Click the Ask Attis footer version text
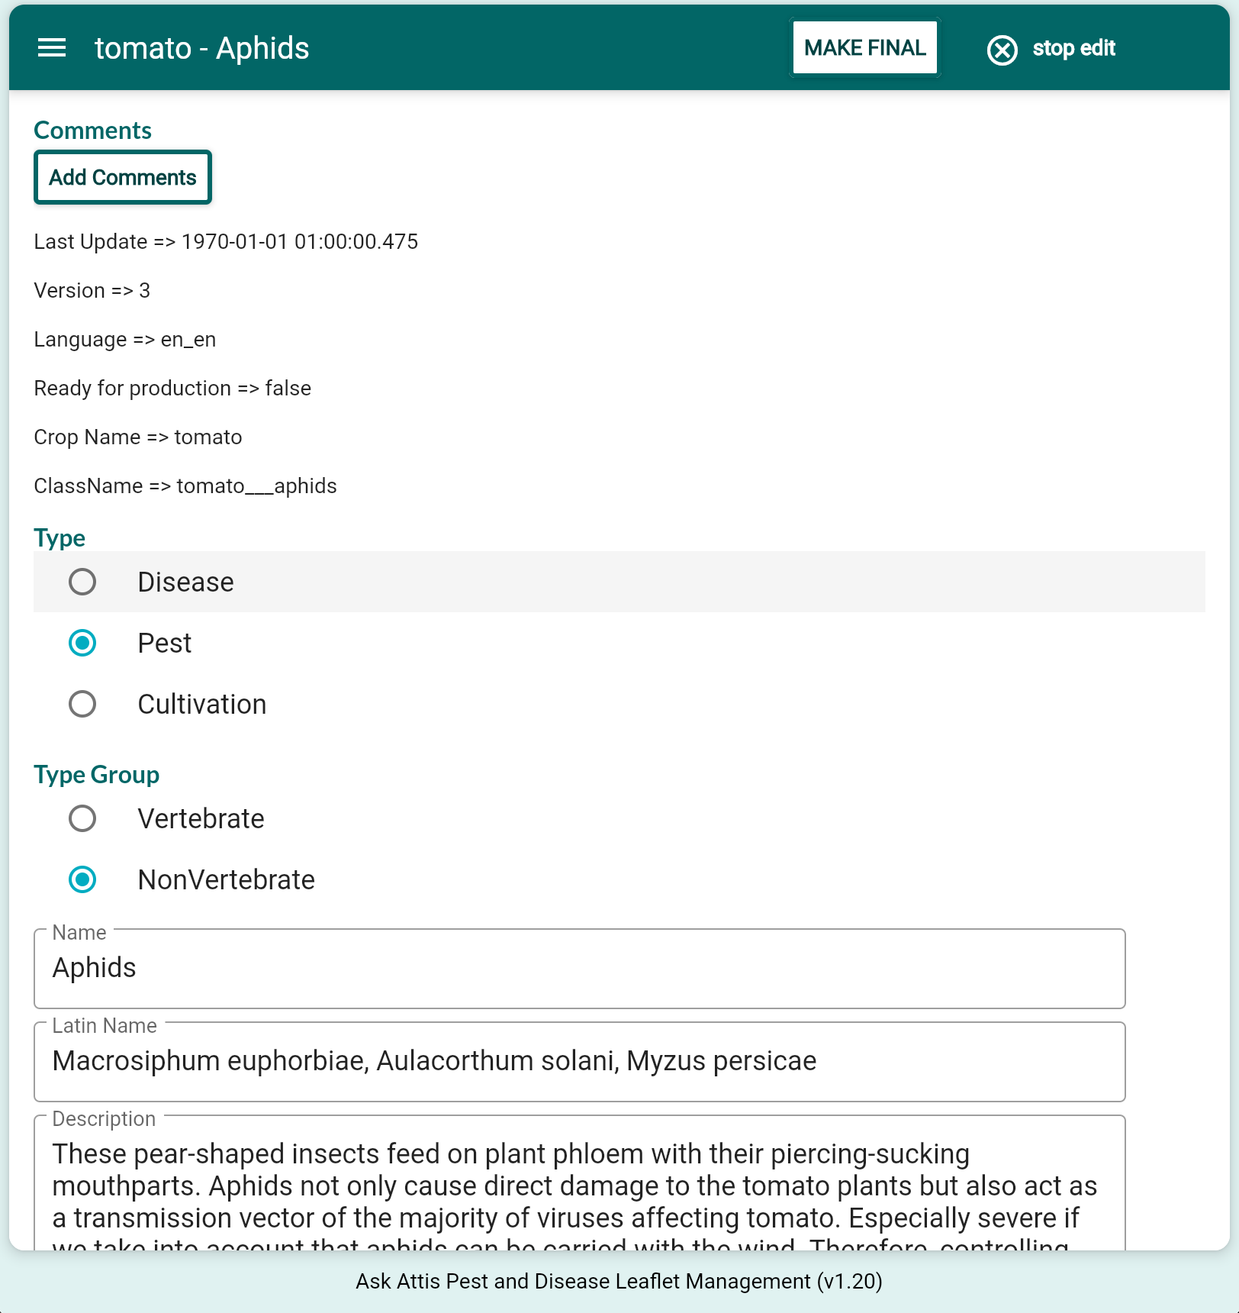The width and height of the screenshot is (1239, 1313). (619, 1281)
